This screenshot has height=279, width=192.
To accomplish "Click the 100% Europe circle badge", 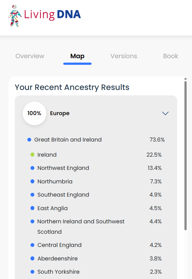I will [34, 113].
